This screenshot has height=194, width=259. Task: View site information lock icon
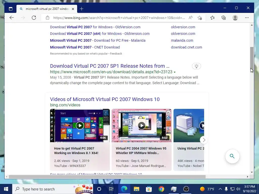click(x=48, y=18)
